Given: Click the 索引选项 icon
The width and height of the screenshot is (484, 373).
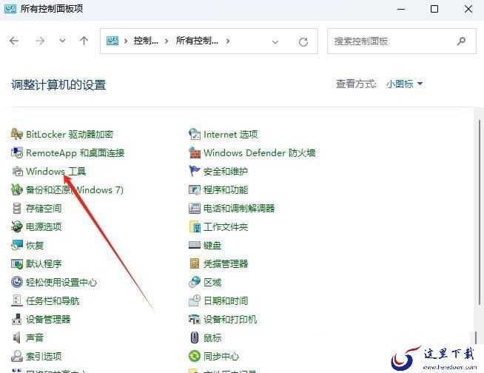Looking at the screenshot, I should 17,356.
